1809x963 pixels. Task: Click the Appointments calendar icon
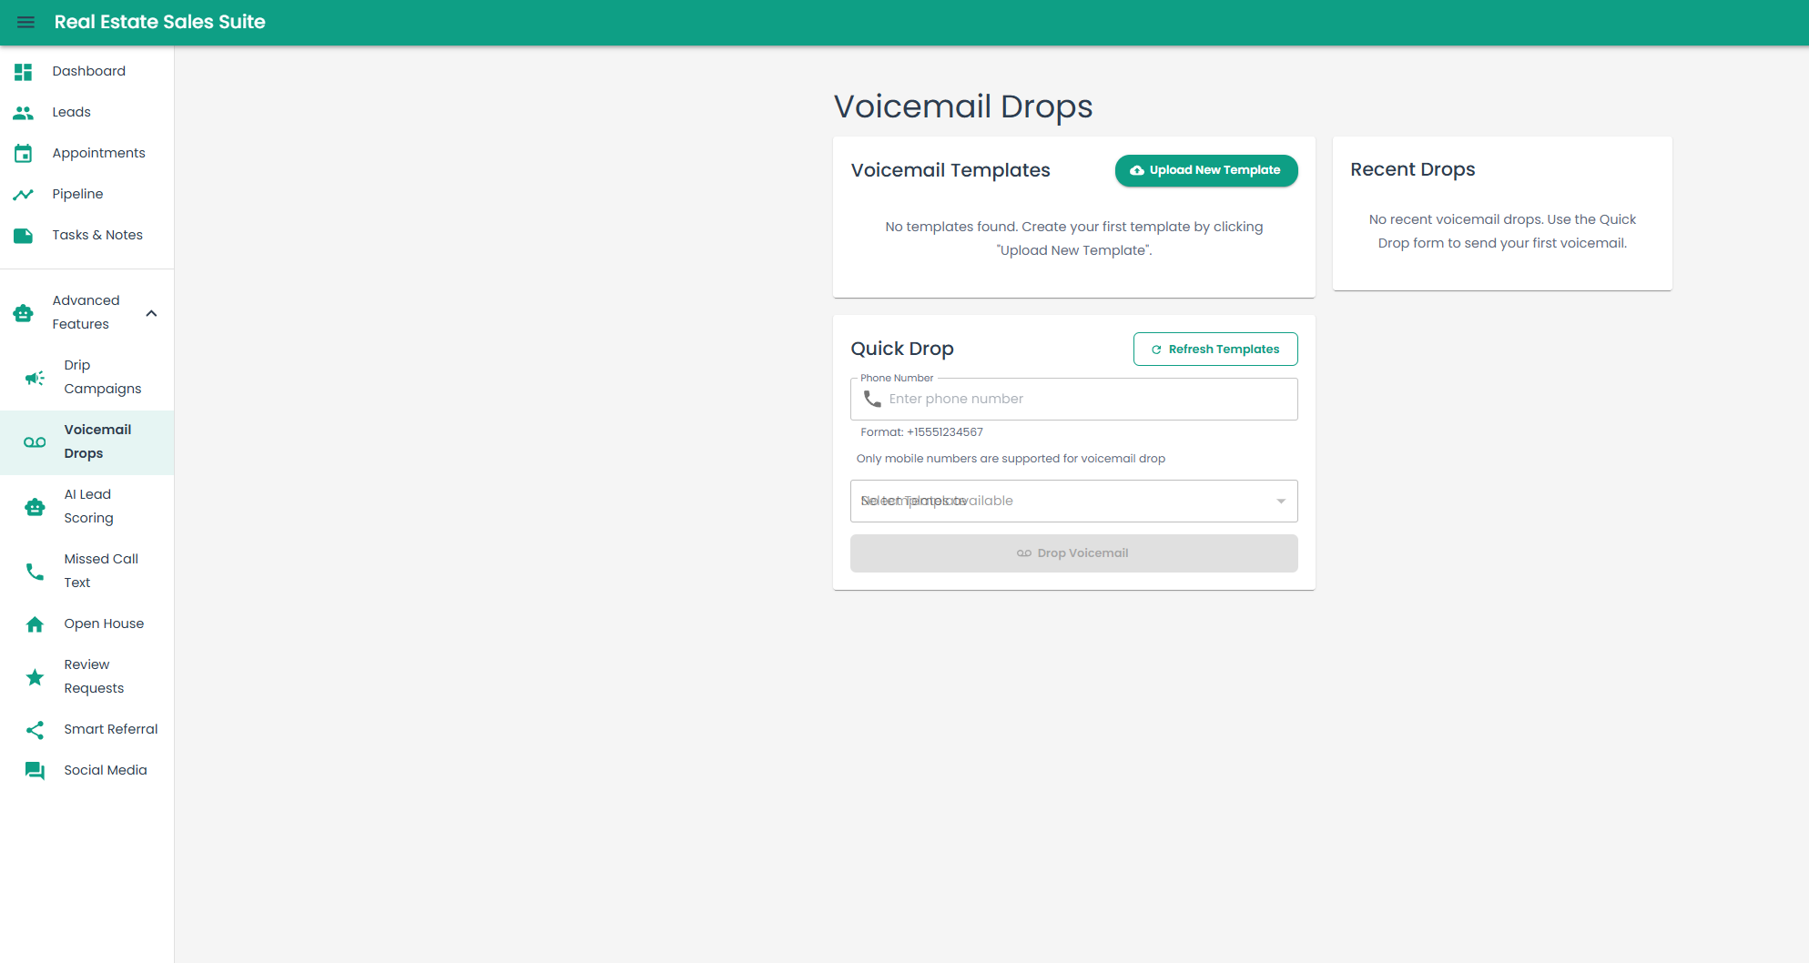tap(24, 153)
